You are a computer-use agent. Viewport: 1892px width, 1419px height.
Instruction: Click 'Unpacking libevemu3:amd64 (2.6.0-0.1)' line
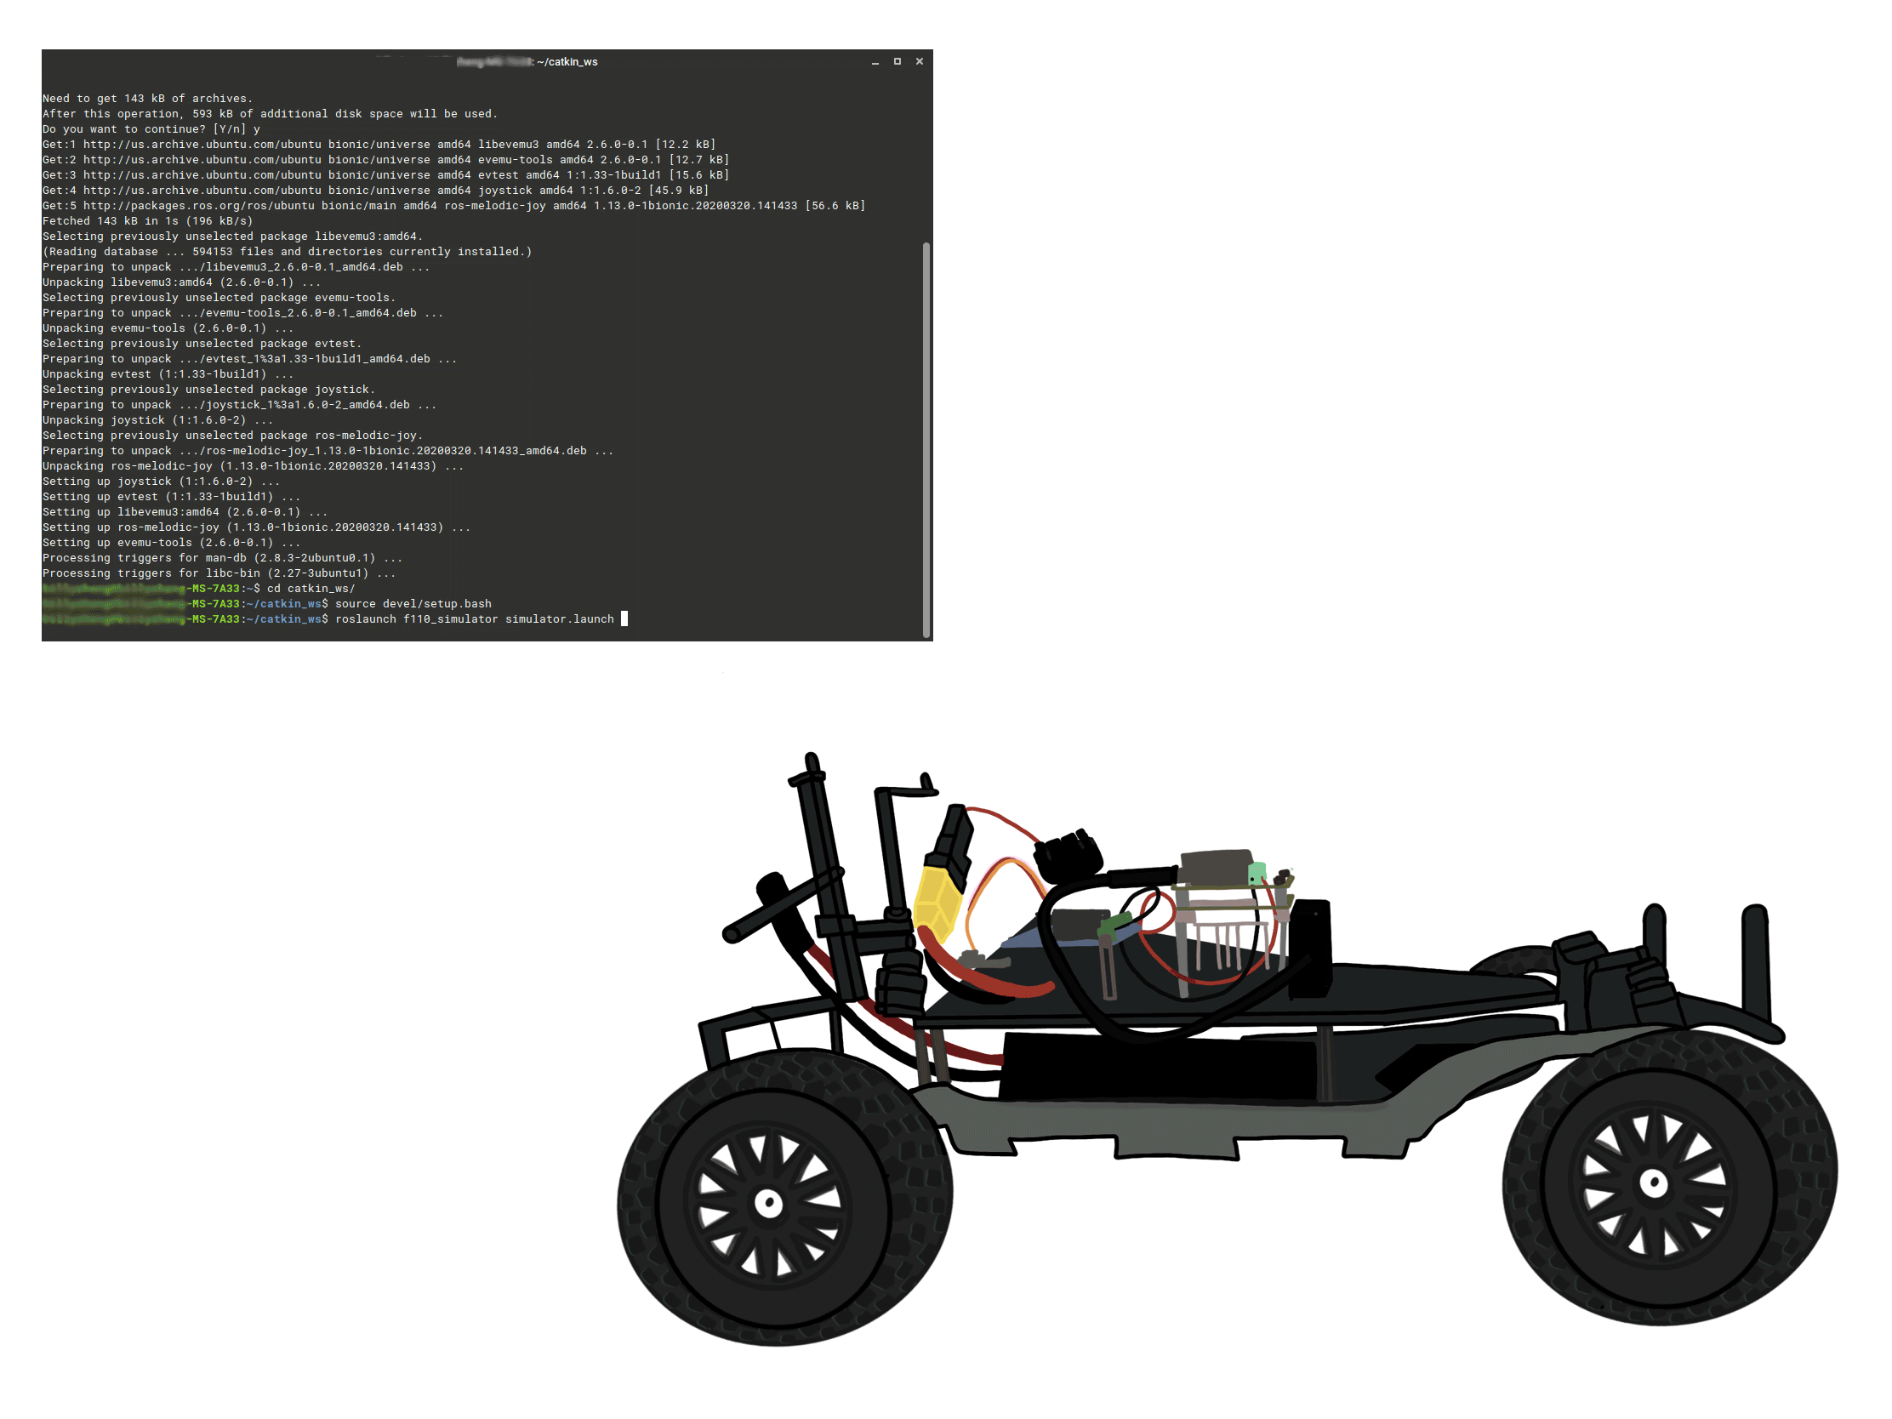pyautogui.click(x=181, y=282)
